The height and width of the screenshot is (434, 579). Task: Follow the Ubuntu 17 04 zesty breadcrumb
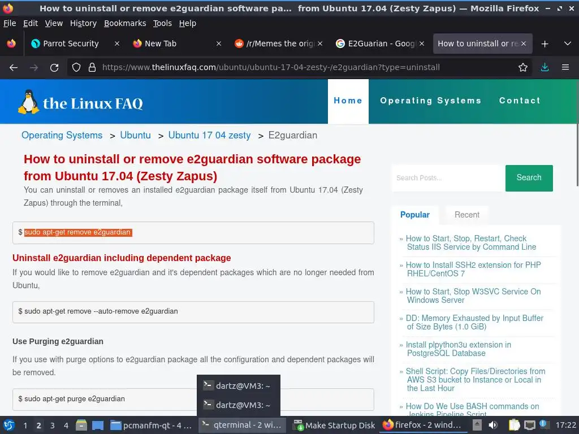[x=209, y=136]
